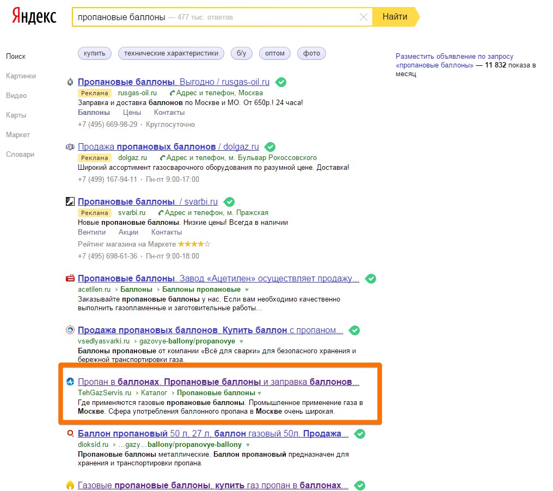
Task: Click the svarbi.ru result favicon
Action: (70, 202)
